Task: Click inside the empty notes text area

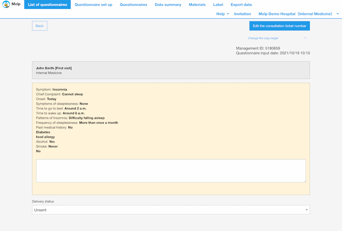Action: click(171, 171)
